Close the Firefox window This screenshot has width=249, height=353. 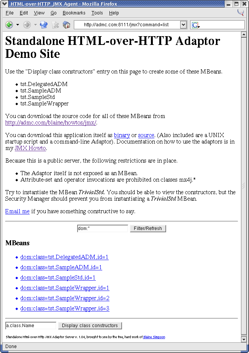tap(244, 4)
